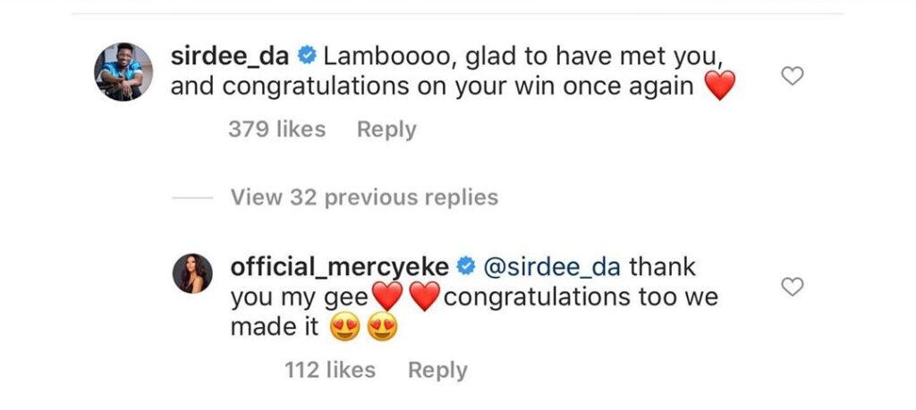The image size is (916, 410).
Task: Click official_mercyeke's blue verified badge
Action: 465,267
